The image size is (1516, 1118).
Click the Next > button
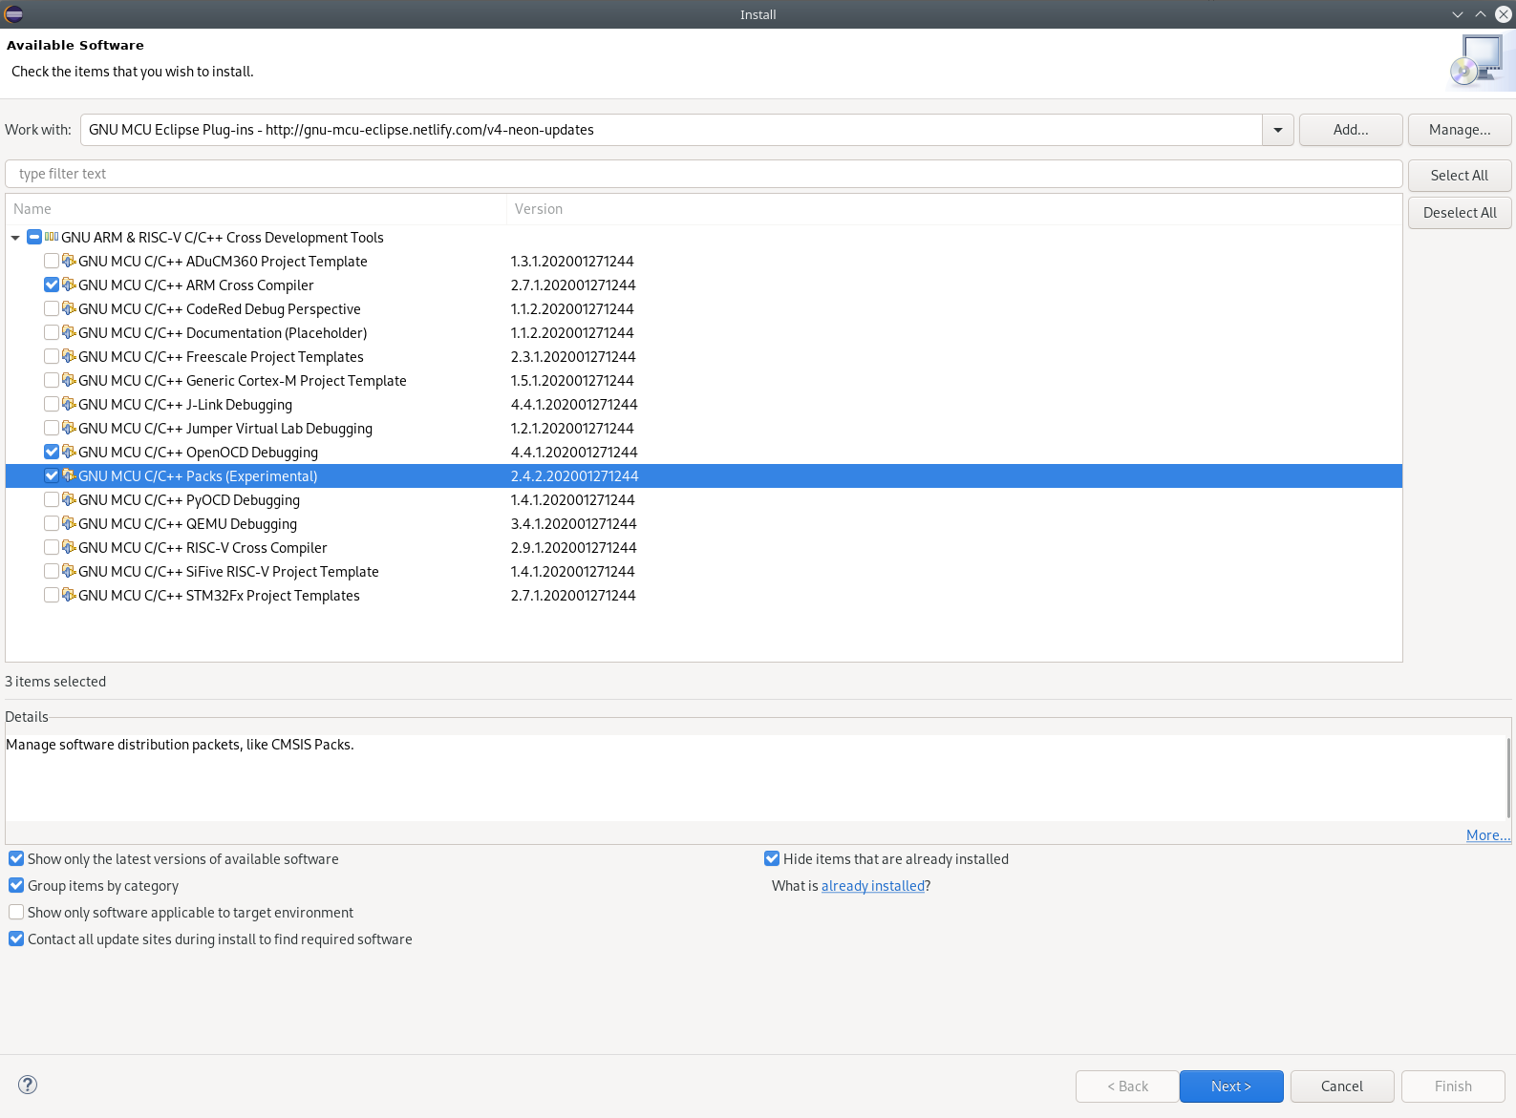coord(1231,1086)
